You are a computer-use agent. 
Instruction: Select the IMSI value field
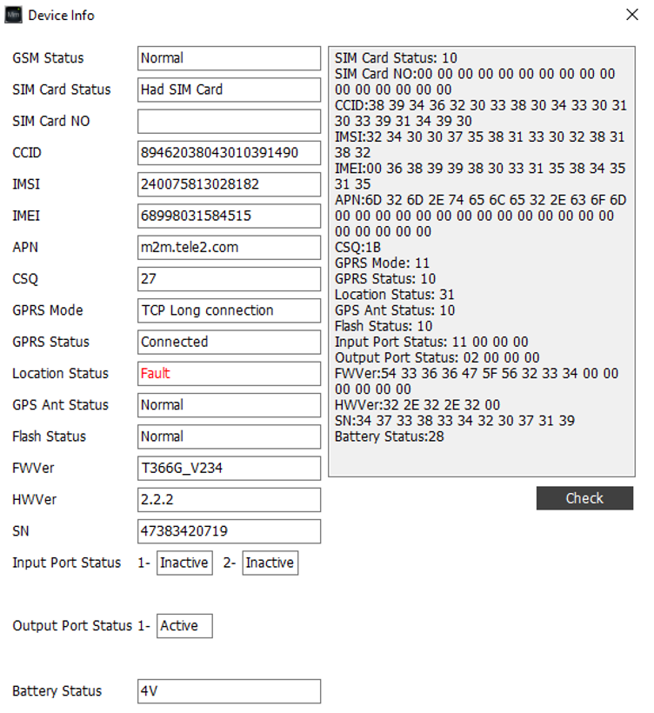(x=230, y=184)
